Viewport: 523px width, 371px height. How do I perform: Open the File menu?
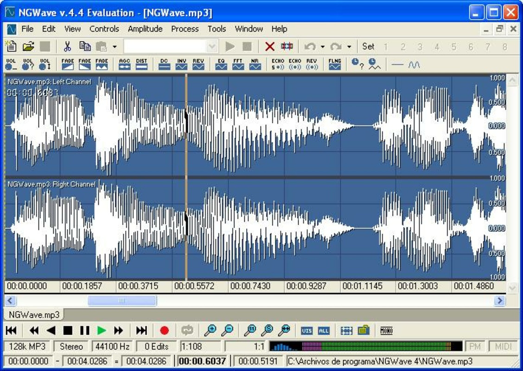(x=27, y=29)
